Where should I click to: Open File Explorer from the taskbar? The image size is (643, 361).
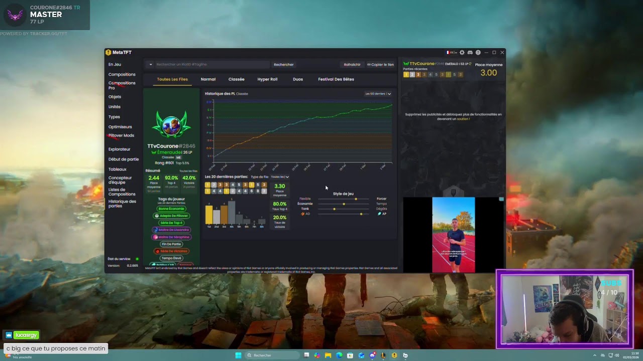(x=328, y=355)
